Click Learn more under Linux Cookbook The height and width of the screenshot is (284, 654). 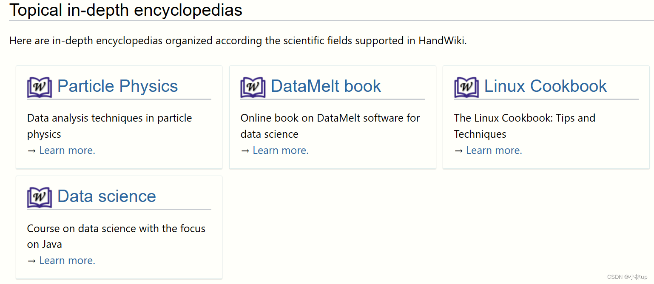pos(494,150)
